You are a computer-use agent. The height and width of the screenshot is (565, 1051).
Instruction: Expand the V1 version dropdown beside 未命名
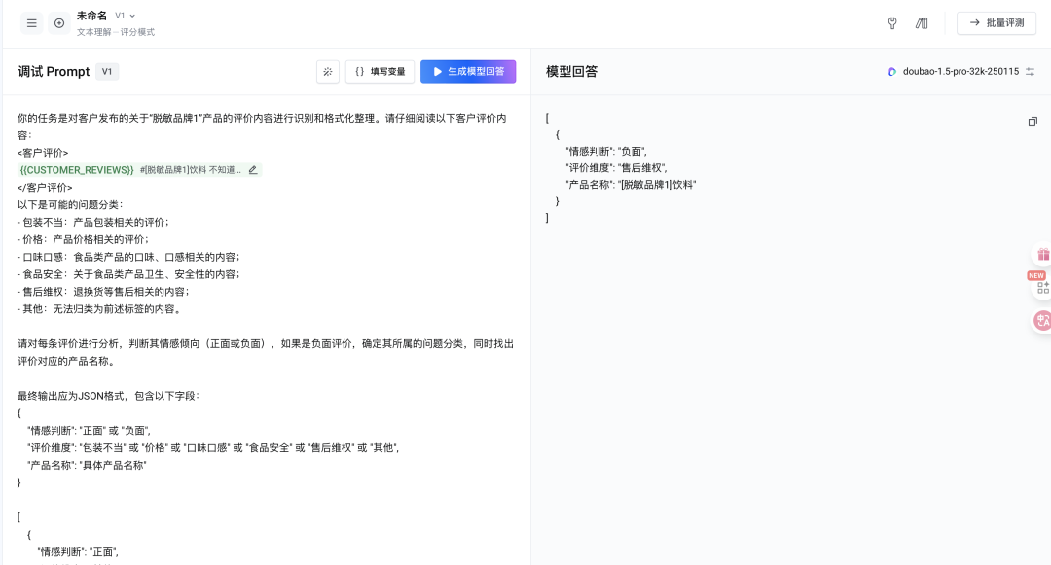coord(122,16)
